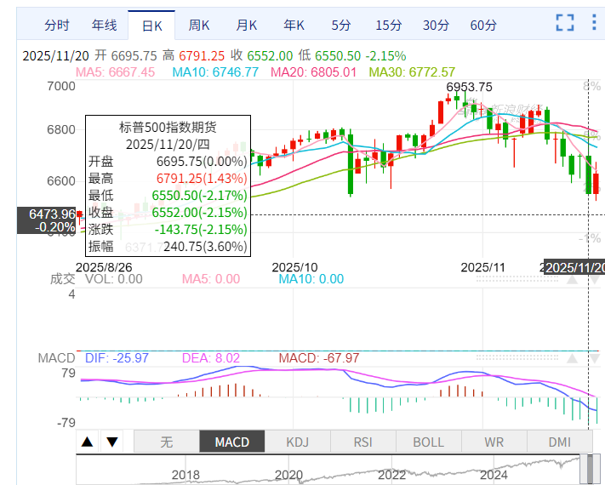Select the MACD indicator button
Image resolution: width=605 pixels, height=485 pixels.
point(232,442)
